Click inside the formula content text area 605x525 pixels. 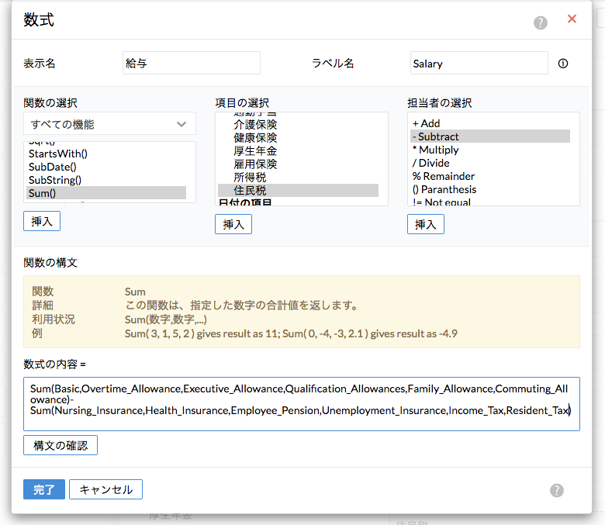(302, 403)
